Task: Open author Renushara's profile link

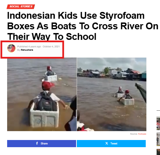Action: pos(27,50)
